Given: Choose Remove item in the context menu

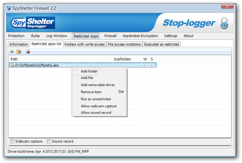Looking at the screenshot, I should pyautogui.click(x=99, y=92).
